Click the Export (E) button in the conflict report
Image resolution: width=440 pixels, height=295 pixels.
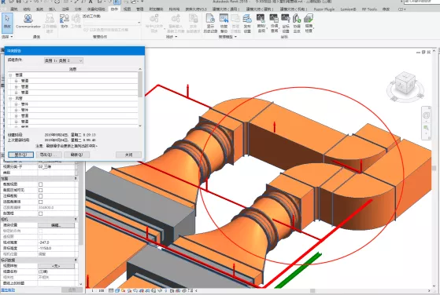click(x=49, y=155)
